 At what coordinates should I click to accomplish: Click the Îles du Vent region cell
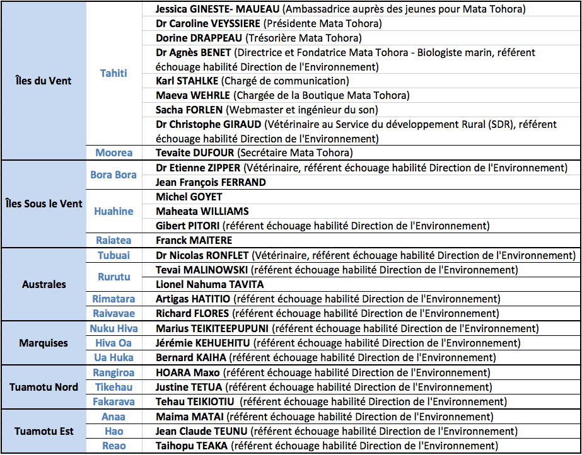[x=44, y=81]
